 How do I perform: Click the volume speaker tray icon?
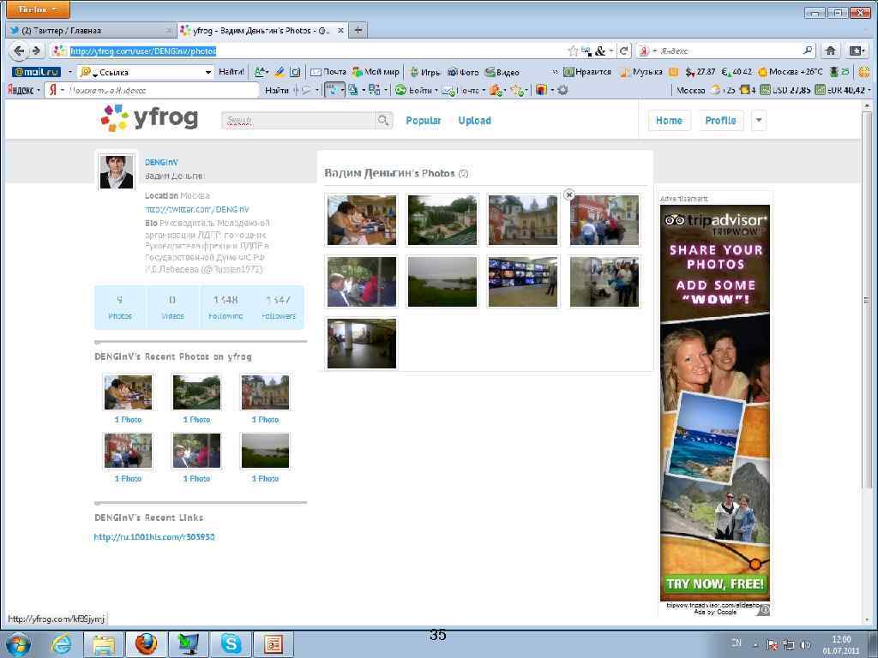(x=805, y=644)
